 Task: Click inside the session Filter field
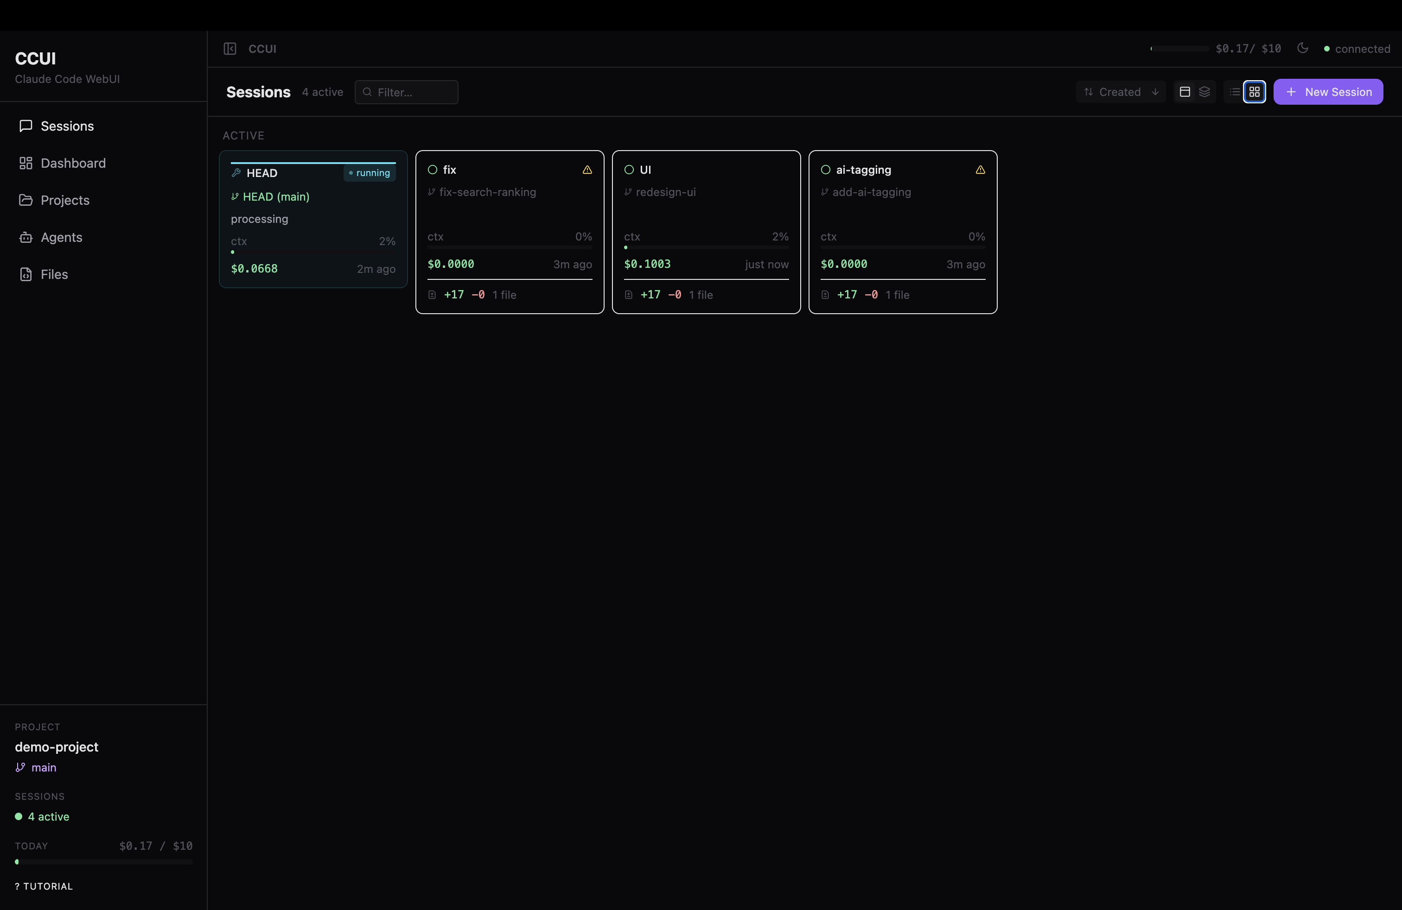[x=407, y=92]
